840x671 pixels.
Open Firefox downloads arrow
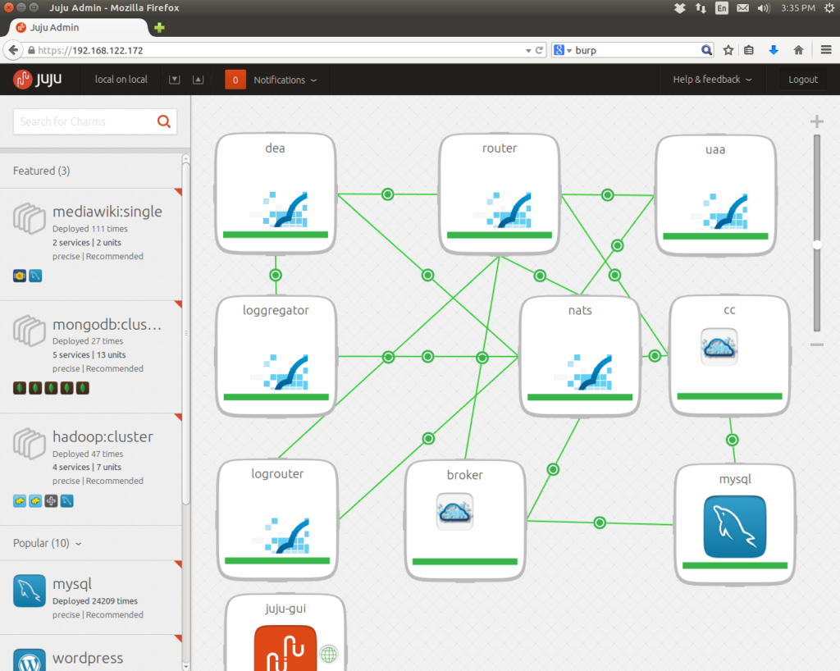tap(774, 50)
